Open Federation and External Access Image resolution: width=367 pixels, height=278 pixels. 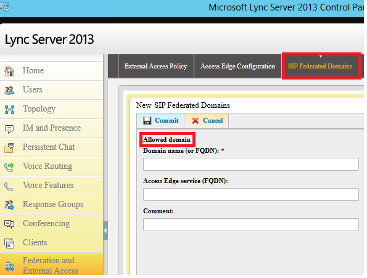pos(51,264)
